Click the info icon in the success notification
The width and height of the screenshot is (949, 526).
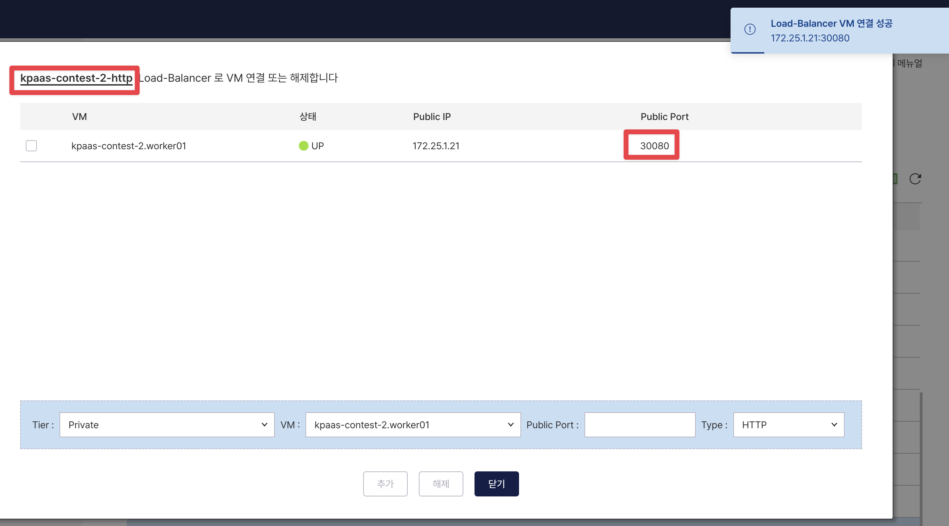(x=750, y=30)
